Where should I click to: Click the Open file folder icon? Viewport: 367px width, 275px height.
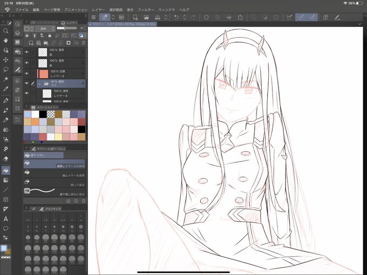(146, 17)
